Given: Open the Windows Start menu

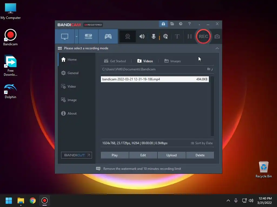Looking at the screenshot, I should pos(9,201).
